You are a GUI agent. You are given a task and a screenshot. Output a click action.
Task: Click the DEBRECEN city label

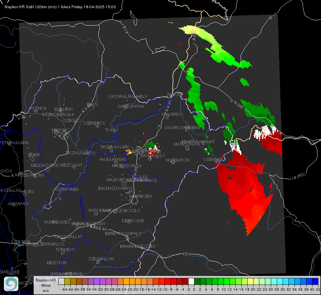(x=140, y=196)
